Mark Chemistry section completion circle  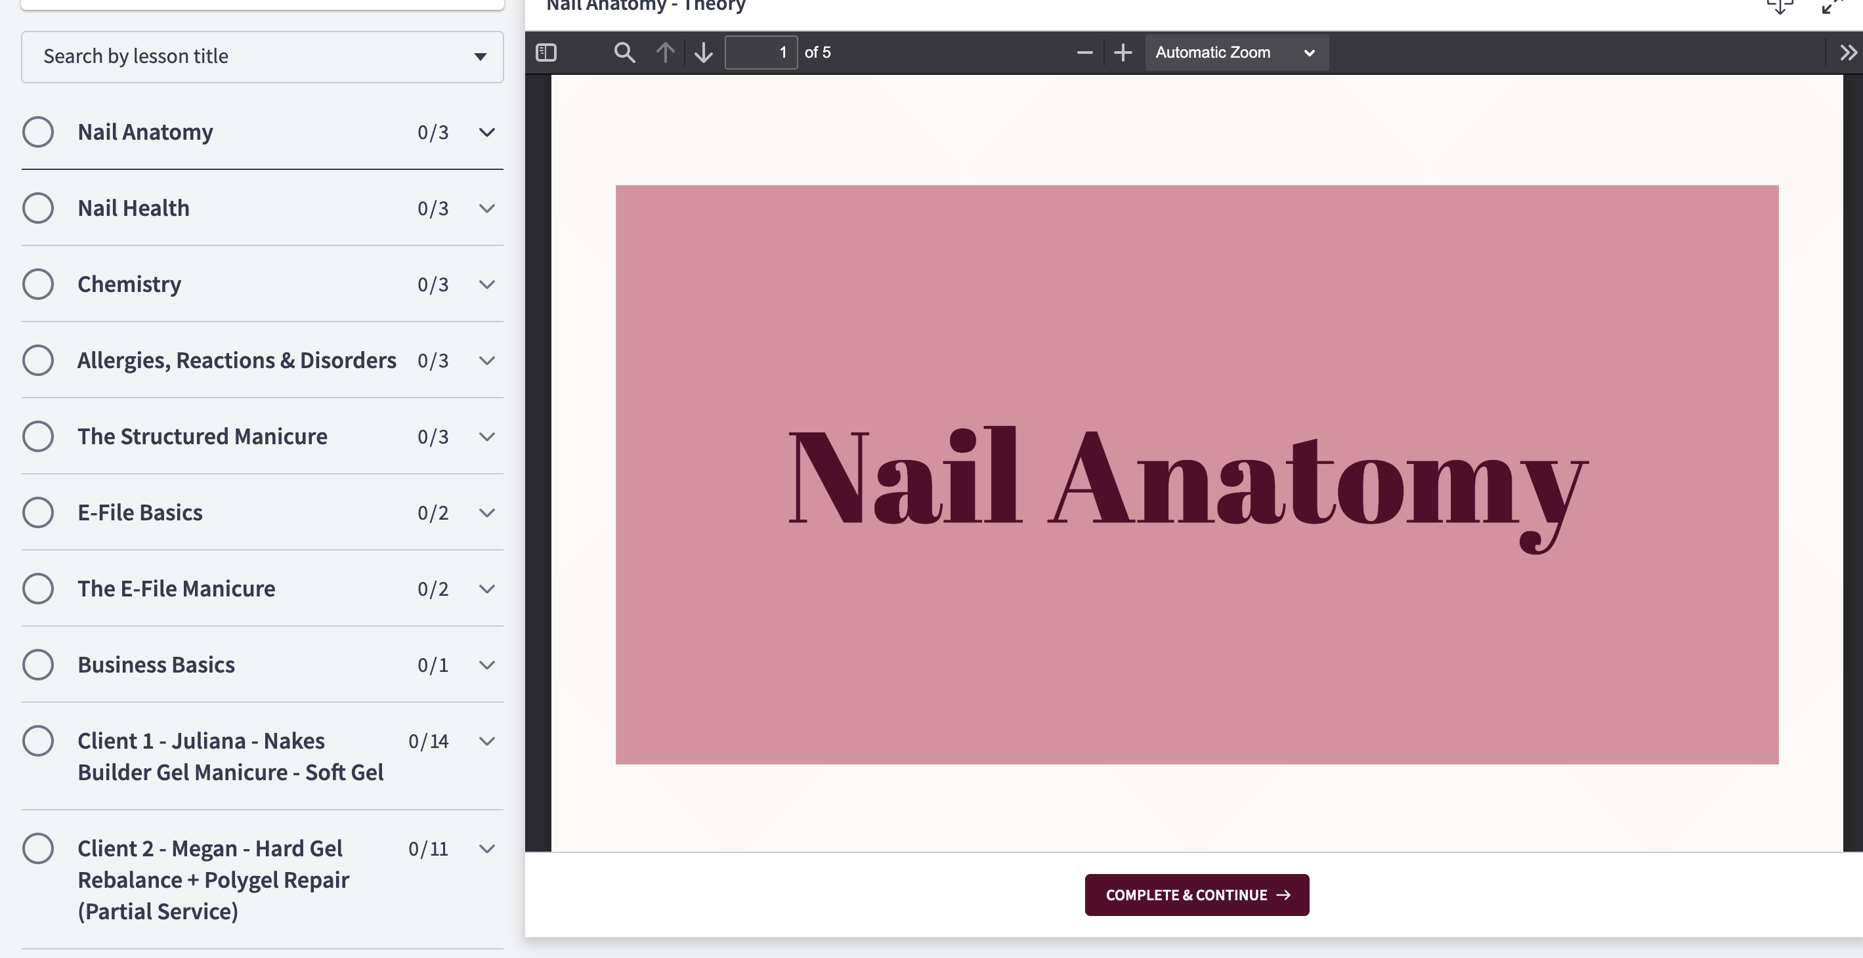click(x=37, y=284)
